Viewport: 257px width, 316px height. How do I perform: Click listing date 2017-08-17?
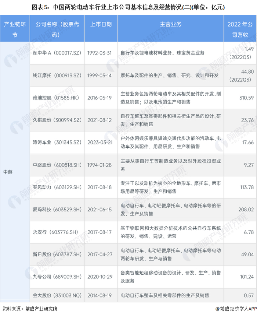tap(99, 232)
